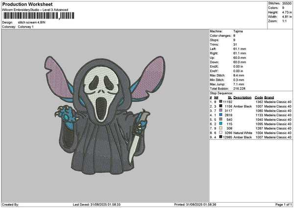Click 'Madeira Classic 40' brand in code 1362 row

278,102
